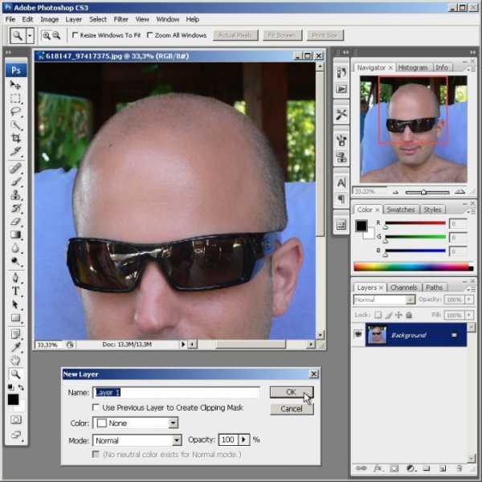Image resolution: width=482 pixels, height=482 pixels.
Task: Select the Magic Wand tool
Action: pyautogui.click(x=15, y=125)
